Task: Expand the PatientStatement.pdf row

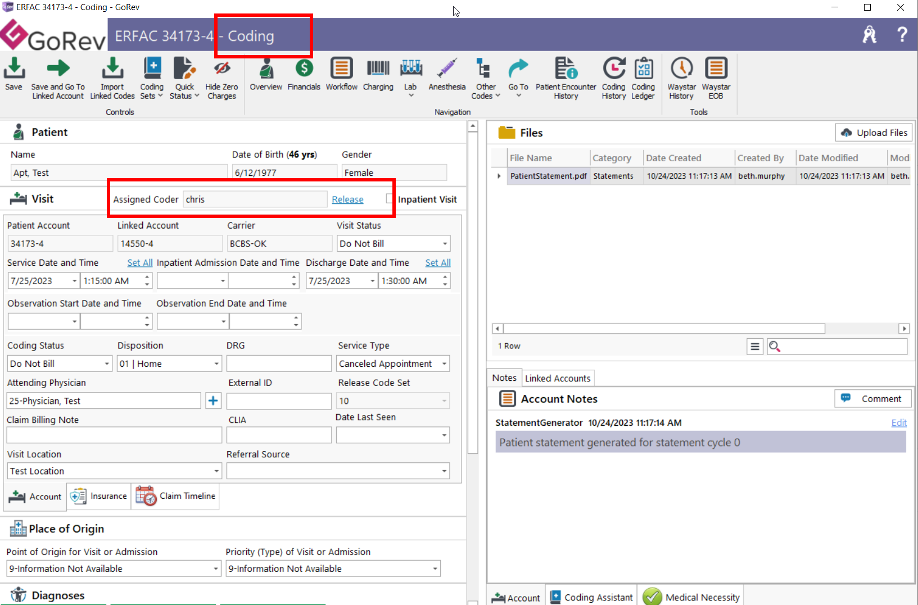Action: click(499, 176)
